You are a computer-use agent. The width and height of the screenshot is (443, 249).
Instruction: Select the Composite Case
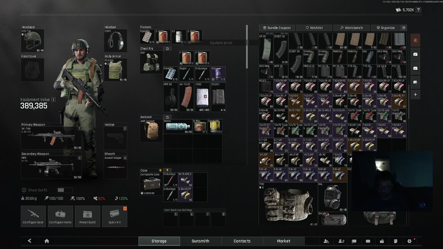151,184
